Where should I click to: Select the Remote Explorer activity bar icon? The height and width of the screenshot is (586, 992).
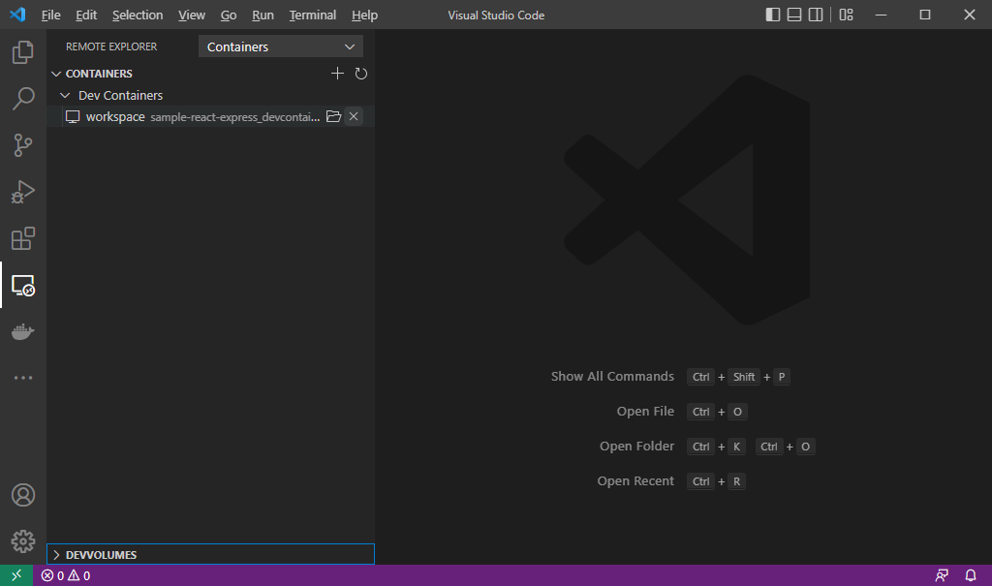23,286
